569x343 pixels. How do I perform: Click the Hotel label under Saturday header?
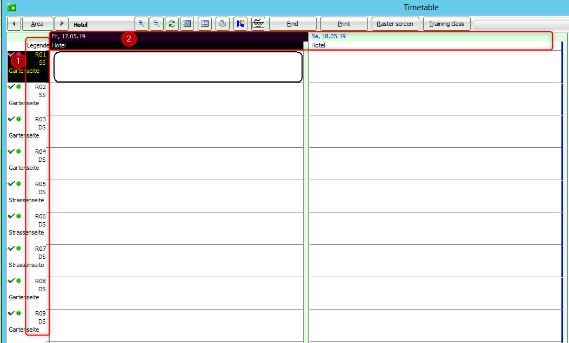point(318,45)
